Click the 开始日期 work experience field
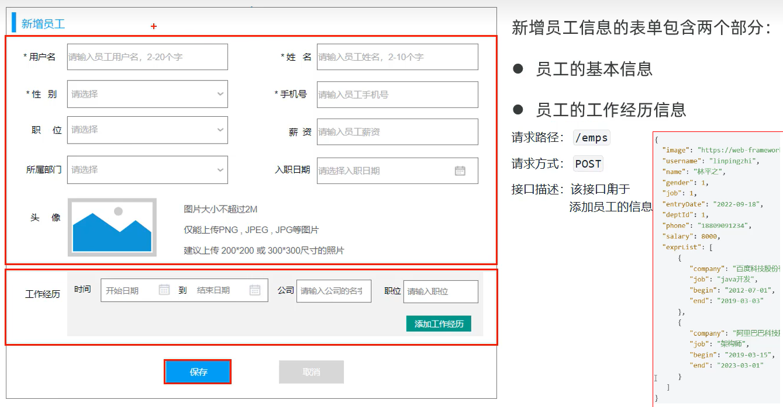783x407 pixels. click(129, 290)
